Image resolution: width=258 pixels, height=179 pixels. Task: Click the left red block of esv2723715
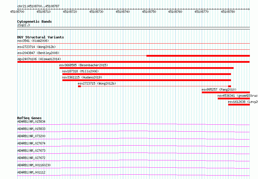(x=79, y=86)
